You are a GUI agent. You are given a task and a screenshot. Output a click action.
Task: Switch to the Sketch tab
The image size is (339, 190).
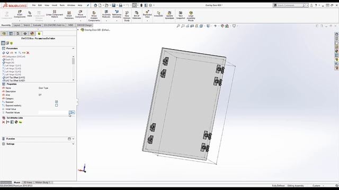point(26,25)
